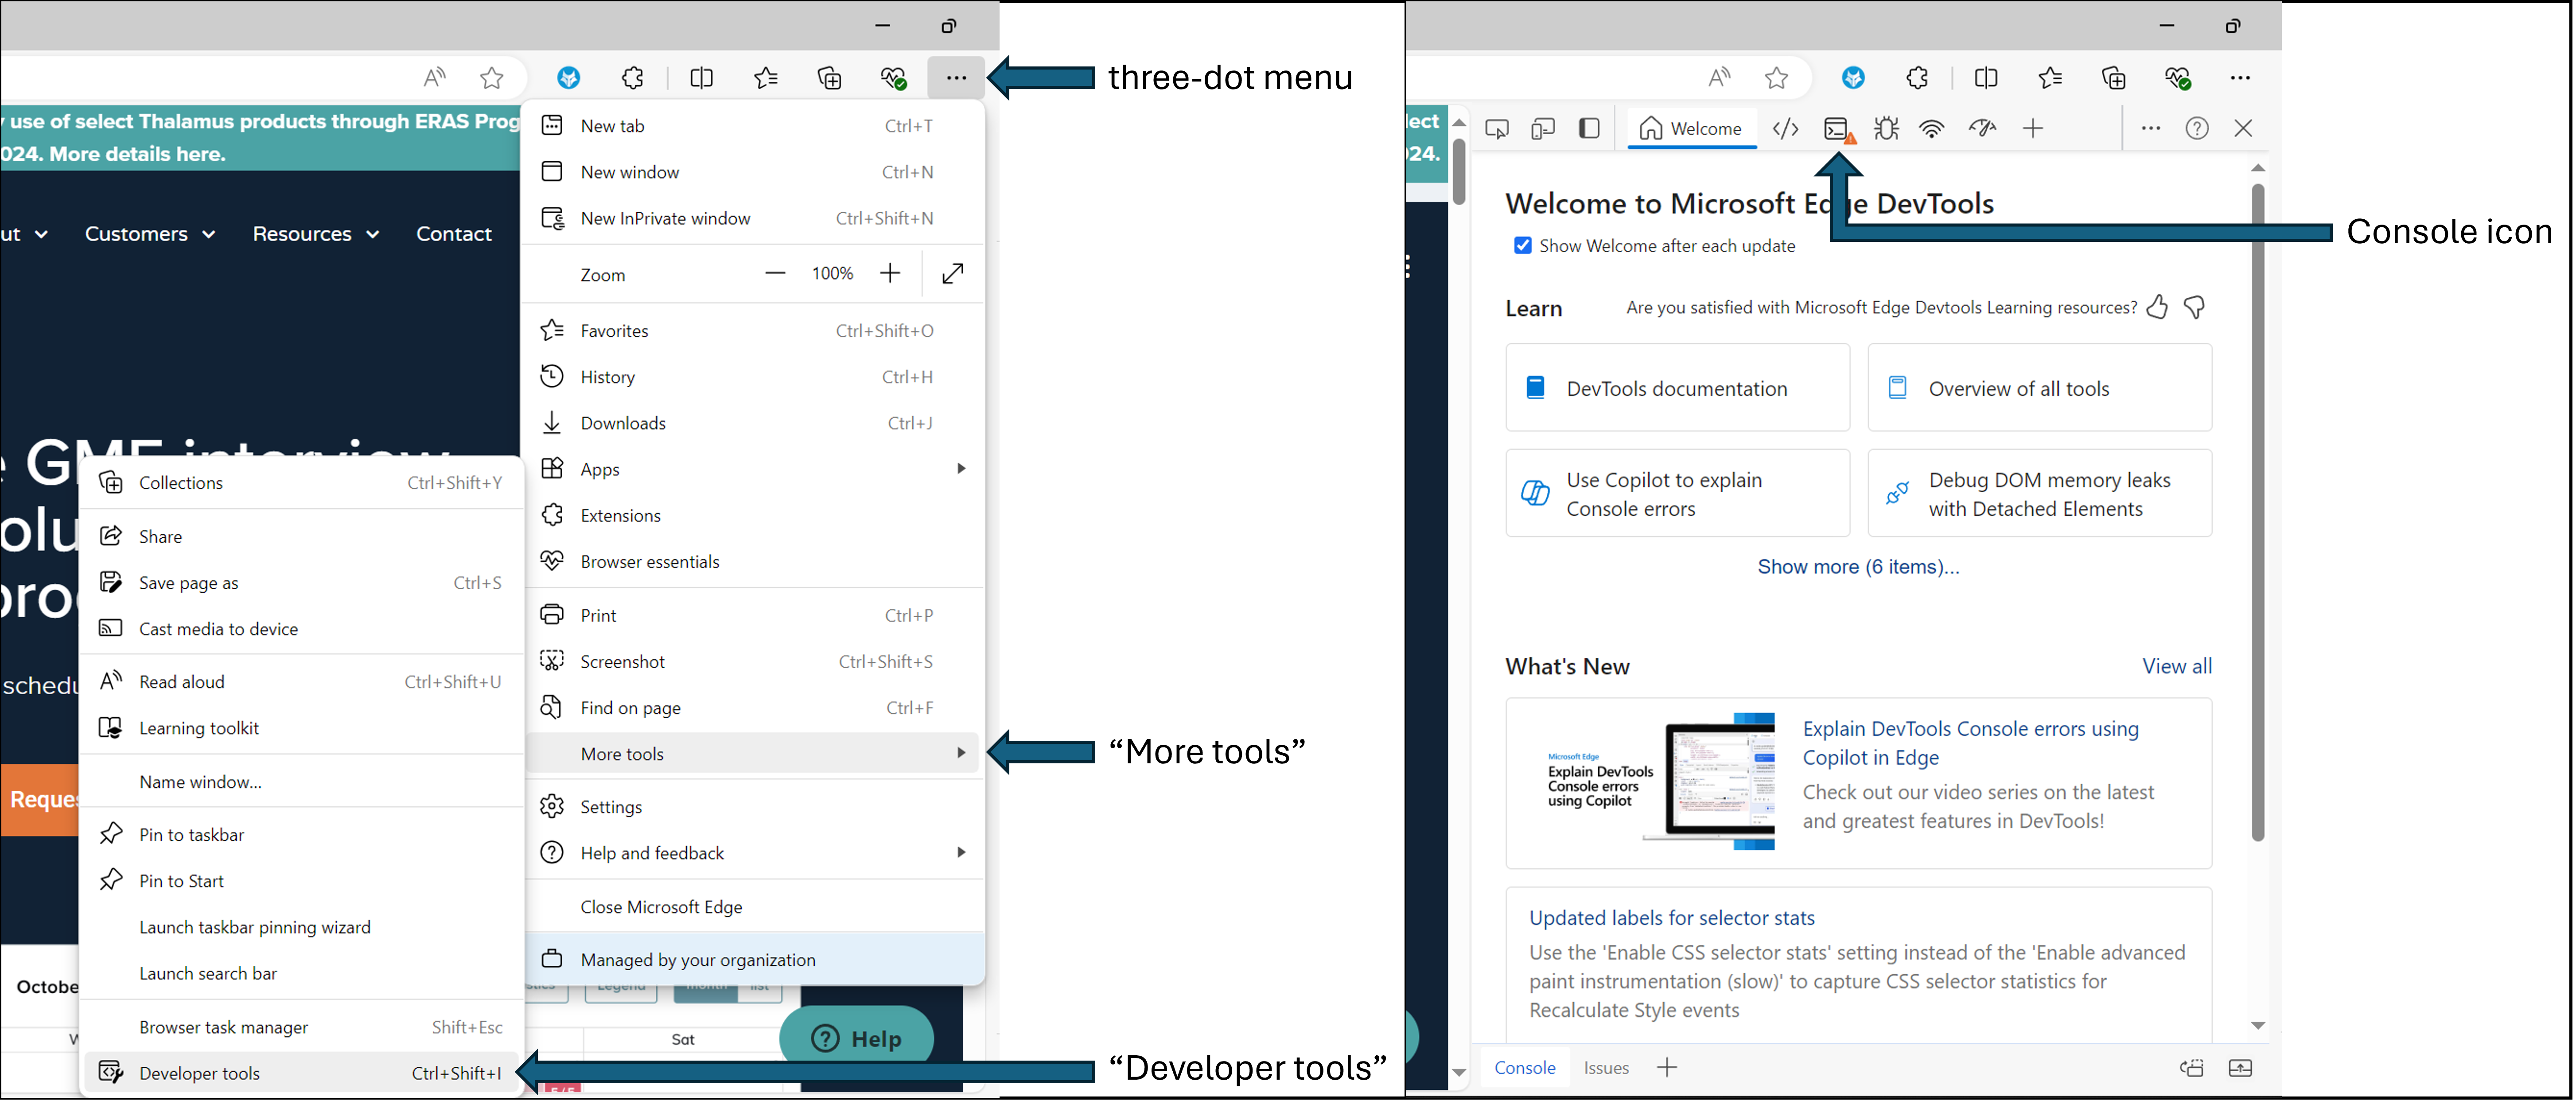Give thumbs up for Learning resources
The image size is (2576, 1112).
tap(2157, 307)
